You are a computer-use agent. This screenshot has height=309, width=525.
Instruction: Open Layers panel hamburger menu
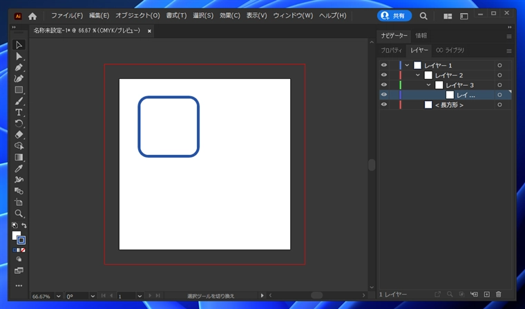click(x=509, y=51)
